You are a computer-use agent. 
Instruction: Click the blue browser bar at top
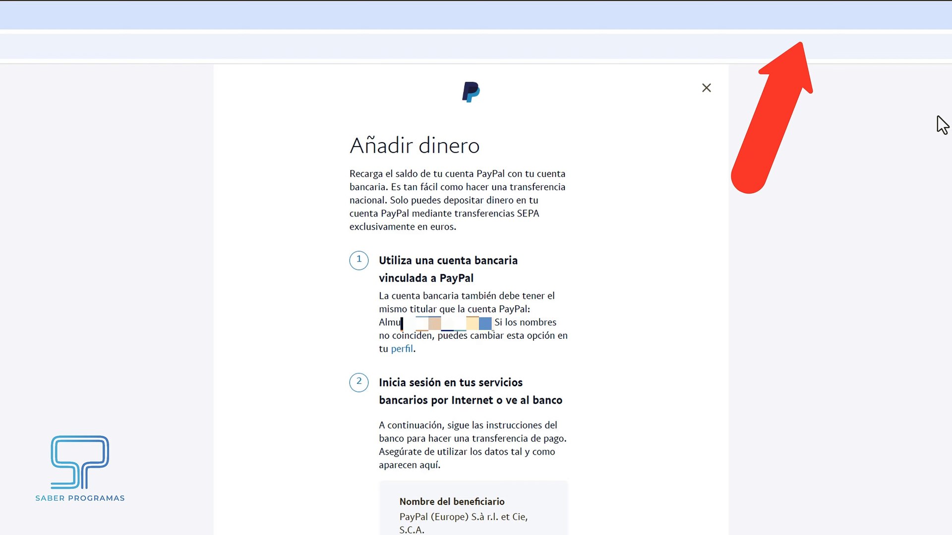(x=476, y=15)
